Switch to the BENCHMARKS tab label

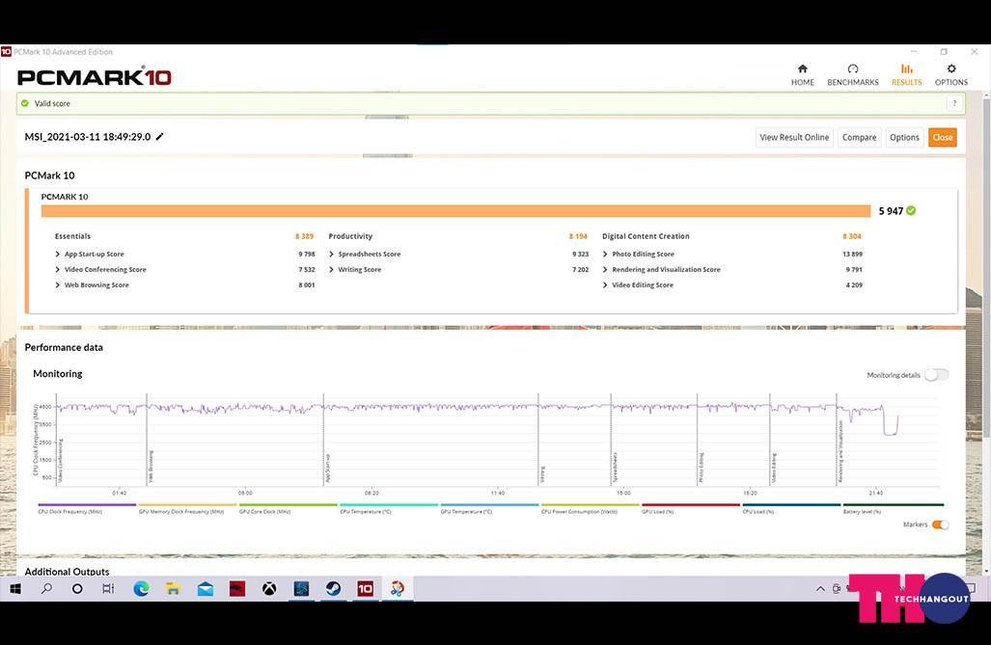coord(853,82)
